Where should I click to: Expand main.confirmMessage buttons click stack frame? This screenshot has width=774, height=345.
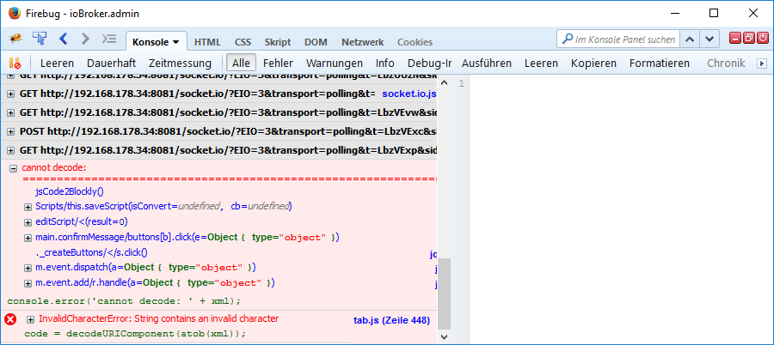28,238
